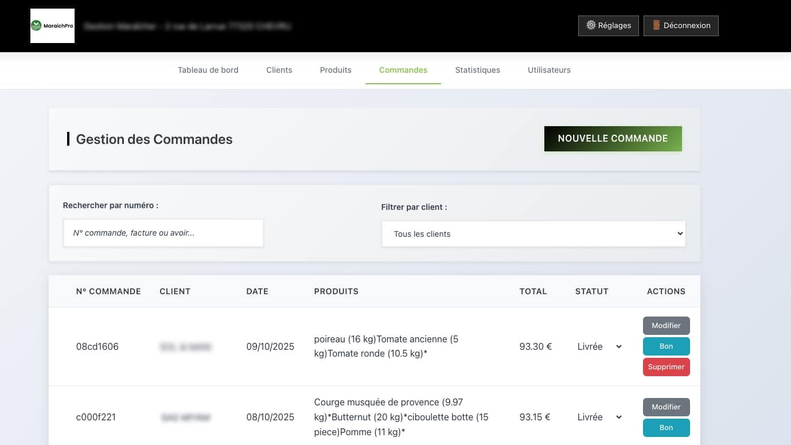
Task: Click Bon for order 08cd1606
Action: [x=666, y=346]
